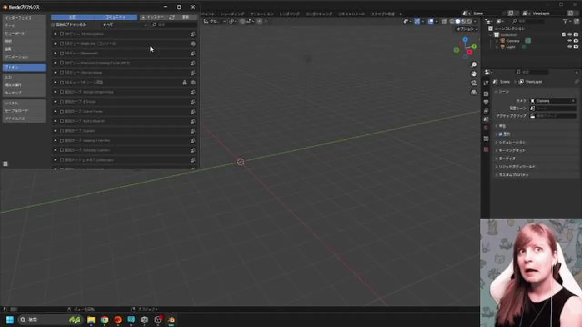Toggle Collection exclude checkbox in outliner

point(564,35)
